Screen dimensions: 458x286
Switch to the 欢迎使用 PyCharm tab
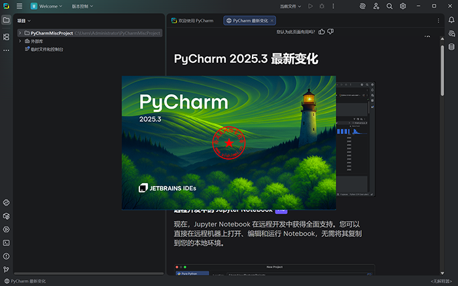[194, 20]
